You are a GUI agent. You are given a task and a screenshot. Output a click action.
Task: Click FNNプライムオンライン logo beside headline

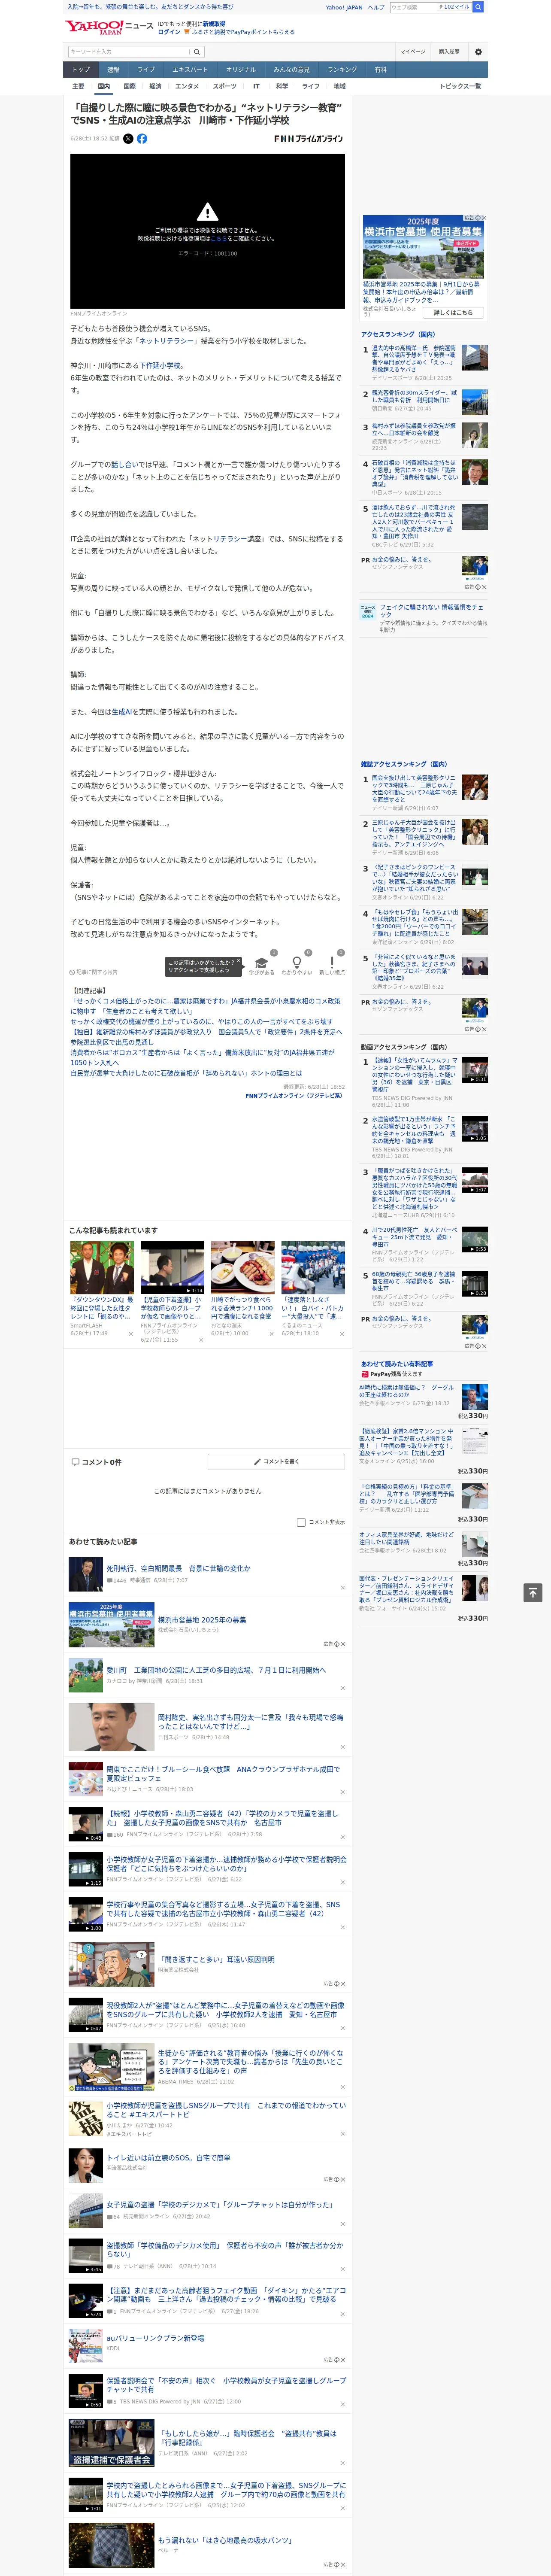tap(308, 139)
